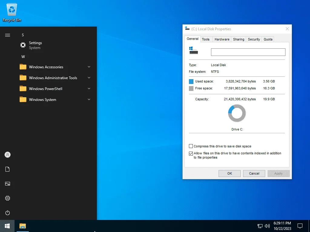The image size is (310, 232).
Task: Expand Windows PowerShell chevron
Action: tap(89, 89)
